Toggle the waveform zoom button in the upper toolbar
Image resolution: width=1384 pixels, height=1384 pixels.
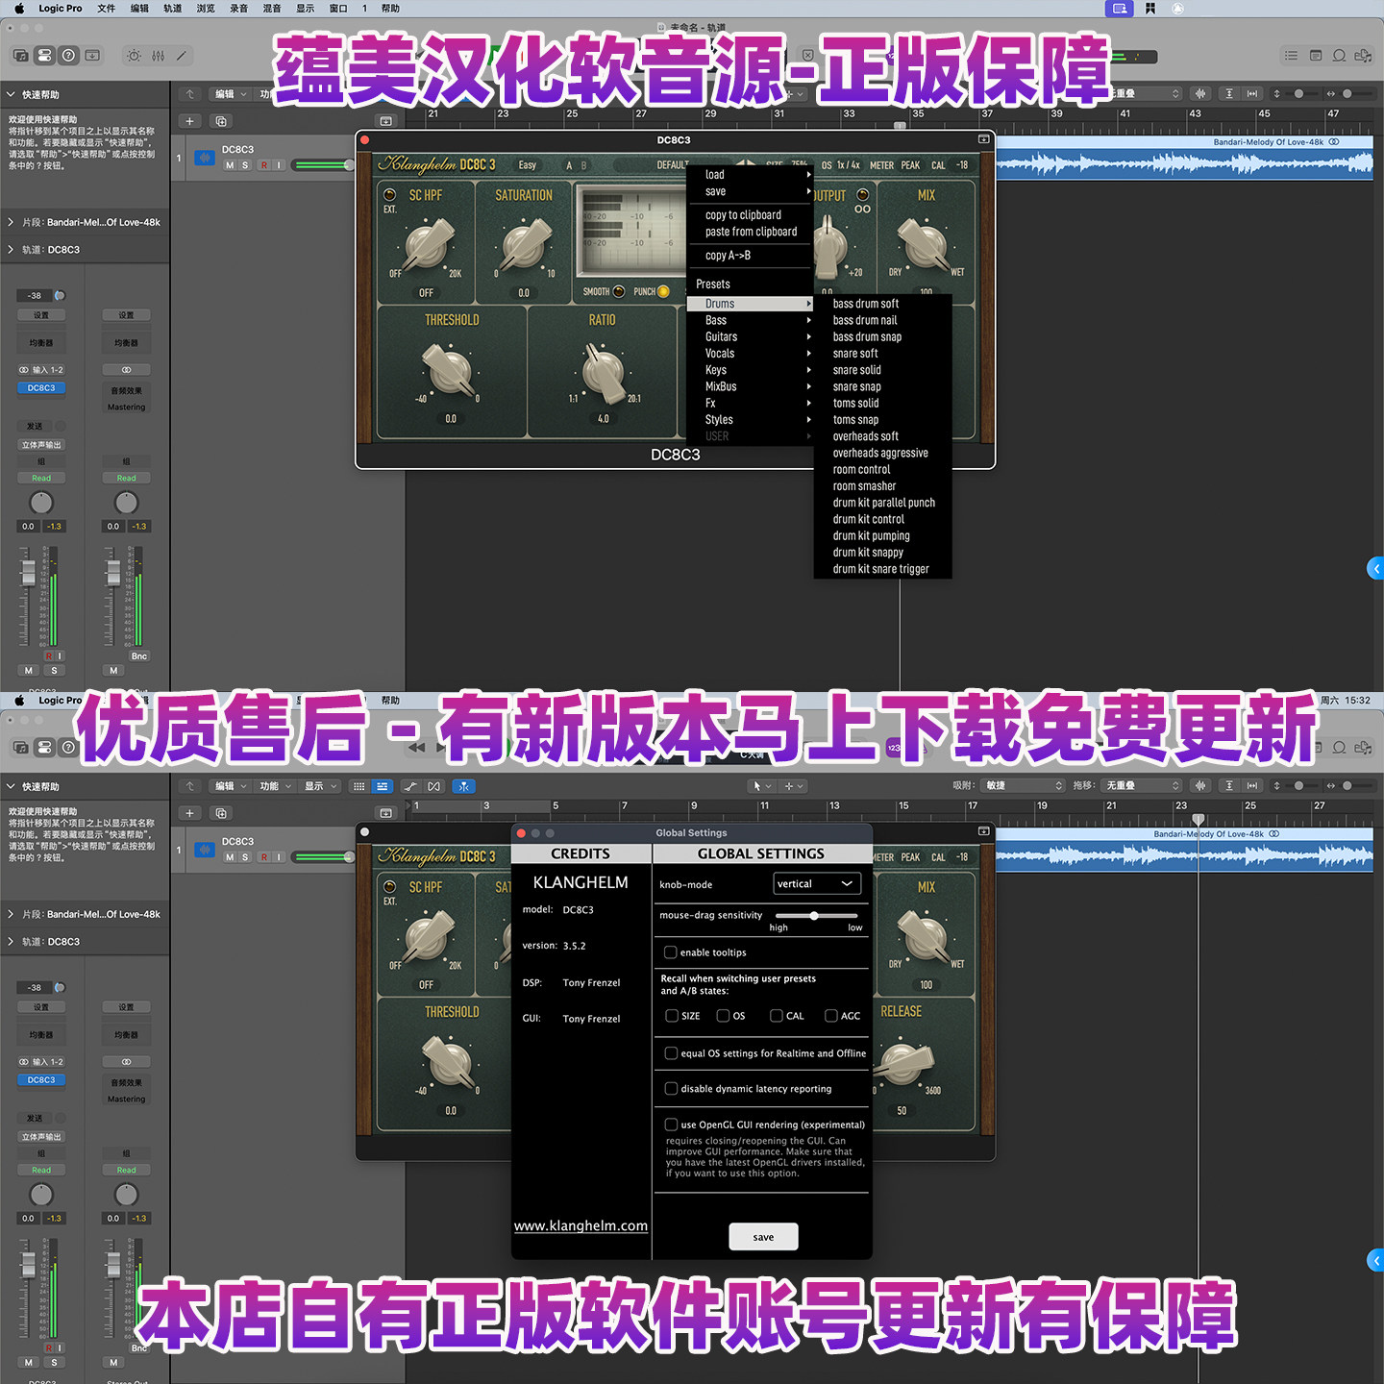pyautogui.click(x=1200, y=93)
